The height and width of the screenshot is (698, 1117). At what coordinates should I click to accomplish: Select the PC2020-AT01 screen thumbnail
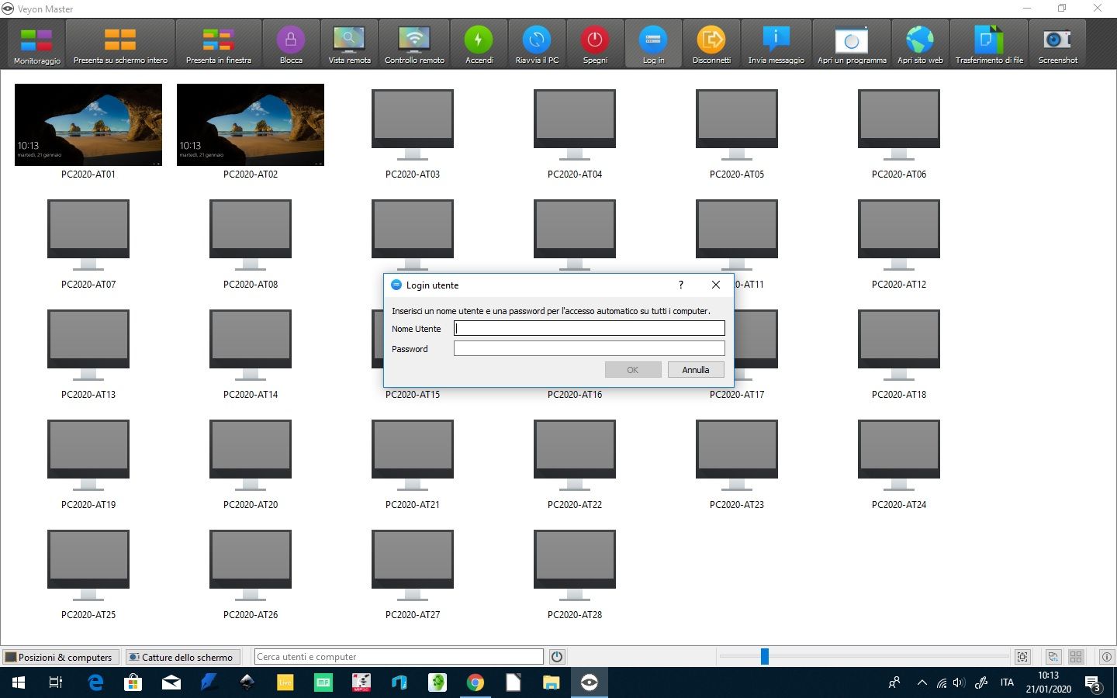pos(88,125)
